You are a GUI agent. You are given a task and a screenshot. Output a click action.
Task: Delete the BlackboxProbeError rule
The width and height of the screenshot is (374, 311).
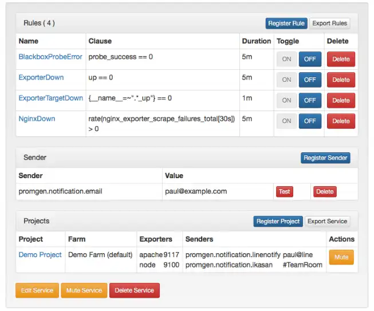[x=341, y=60]
